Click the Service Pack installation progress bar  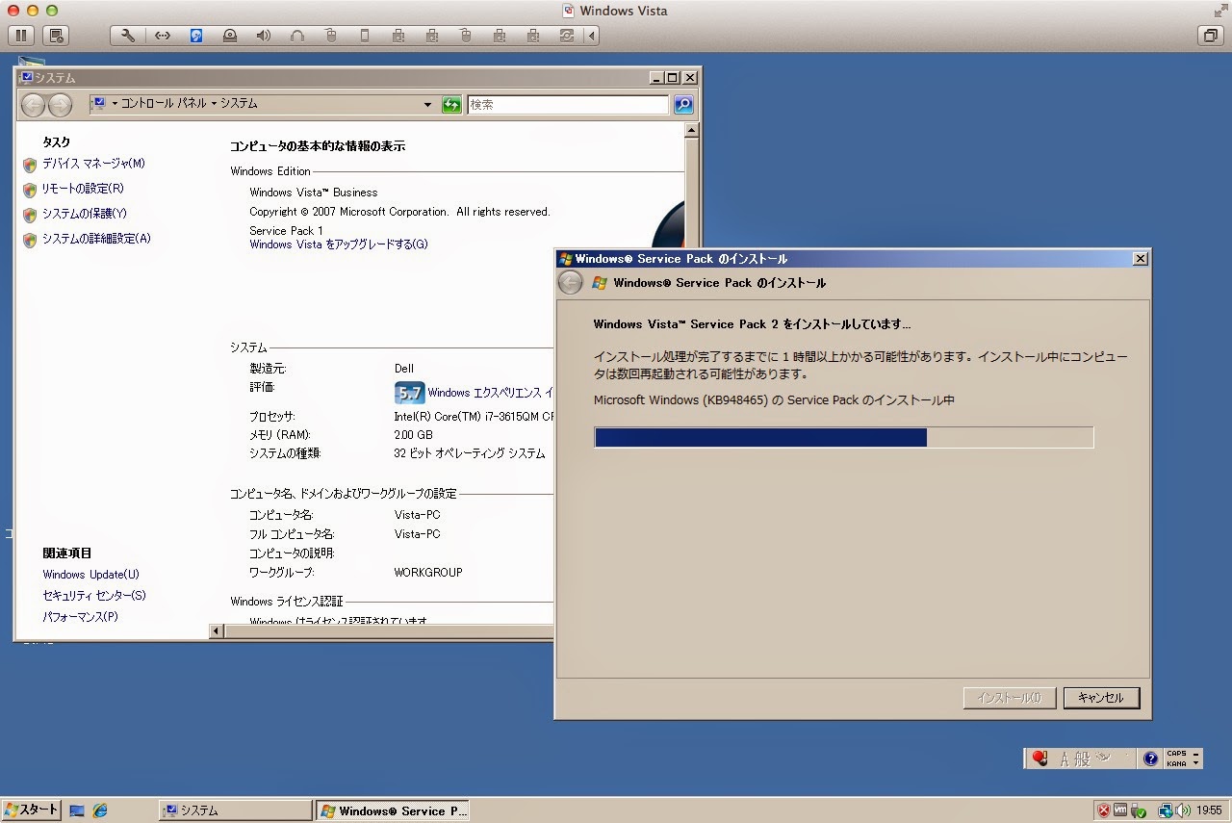(844, 437)
